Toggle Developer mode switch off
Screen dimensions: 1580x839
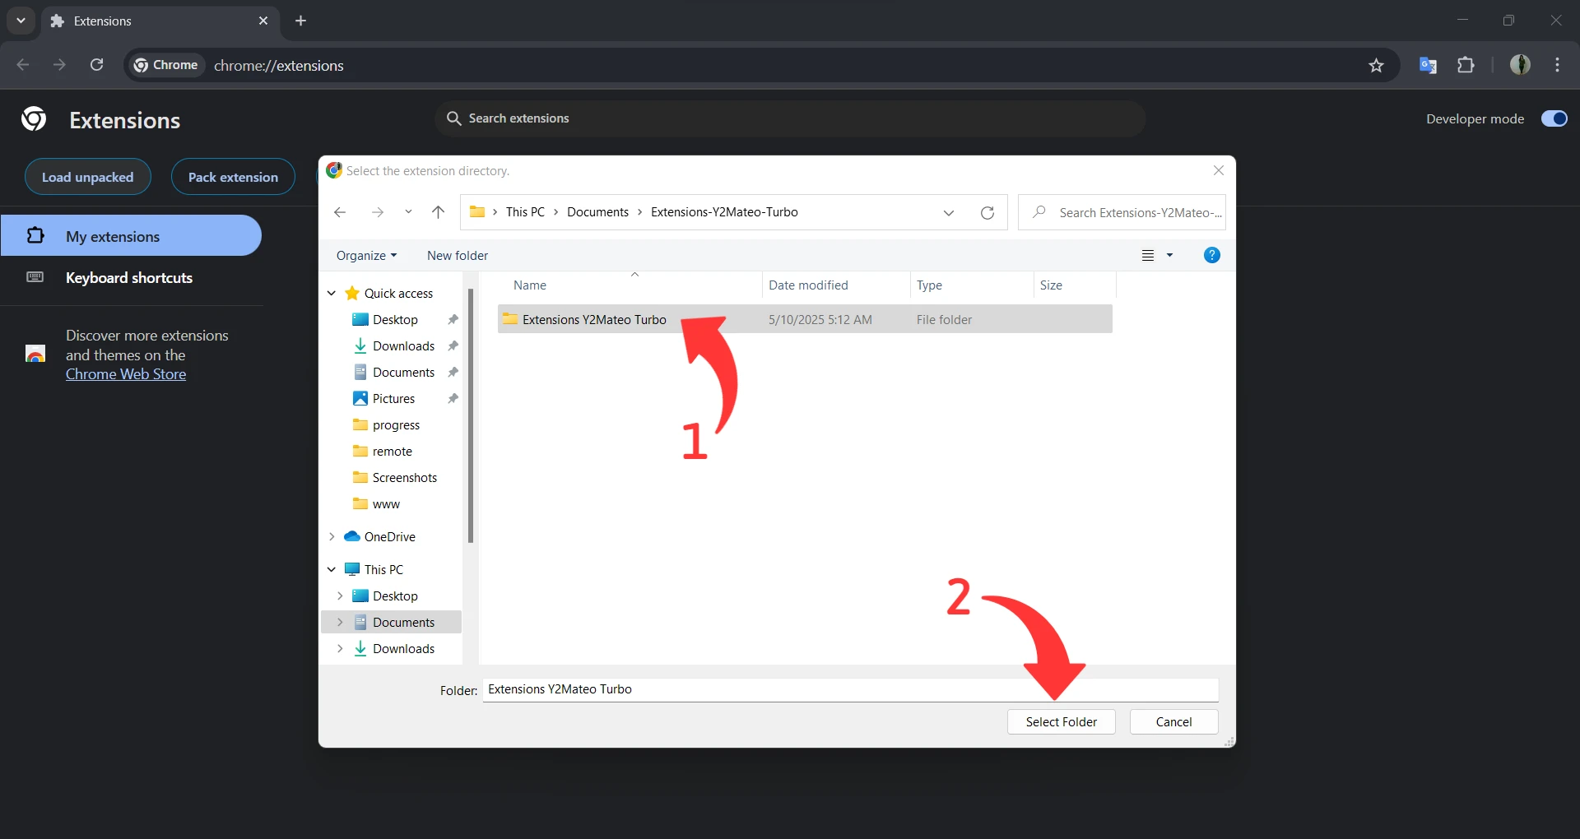point(1554,118)
